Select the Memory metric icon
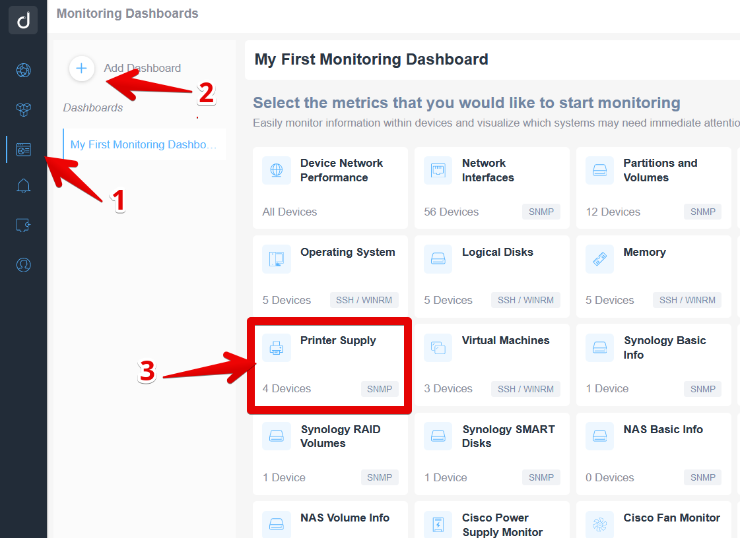The image size is (740, 538). click(599, 259)
